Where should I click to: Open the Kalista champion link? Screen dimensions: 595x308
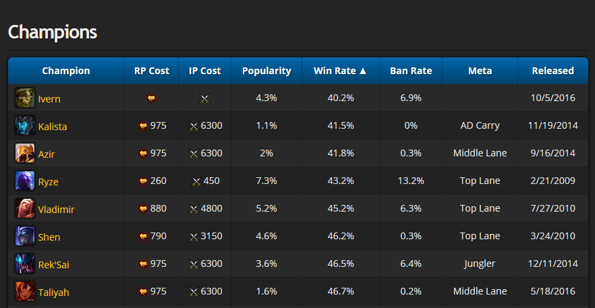click(53, 127)
